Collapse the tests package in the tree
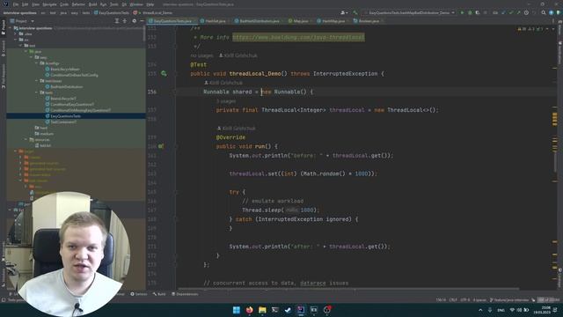The width and height of the screenshot is (563, 317). 37,92
